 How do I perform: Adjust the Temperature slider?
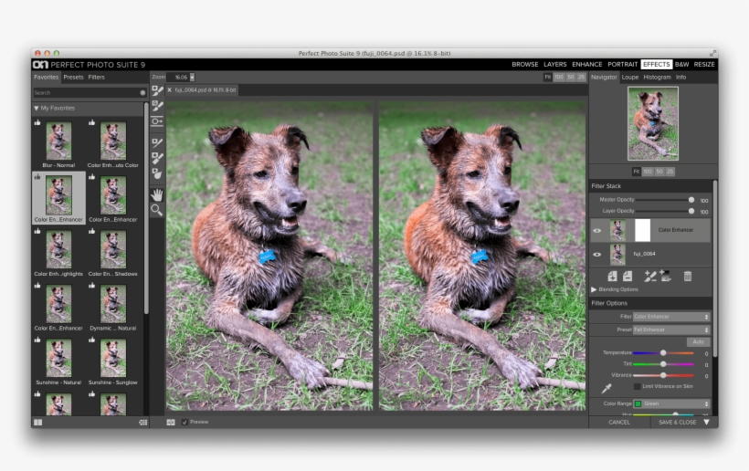663,353
